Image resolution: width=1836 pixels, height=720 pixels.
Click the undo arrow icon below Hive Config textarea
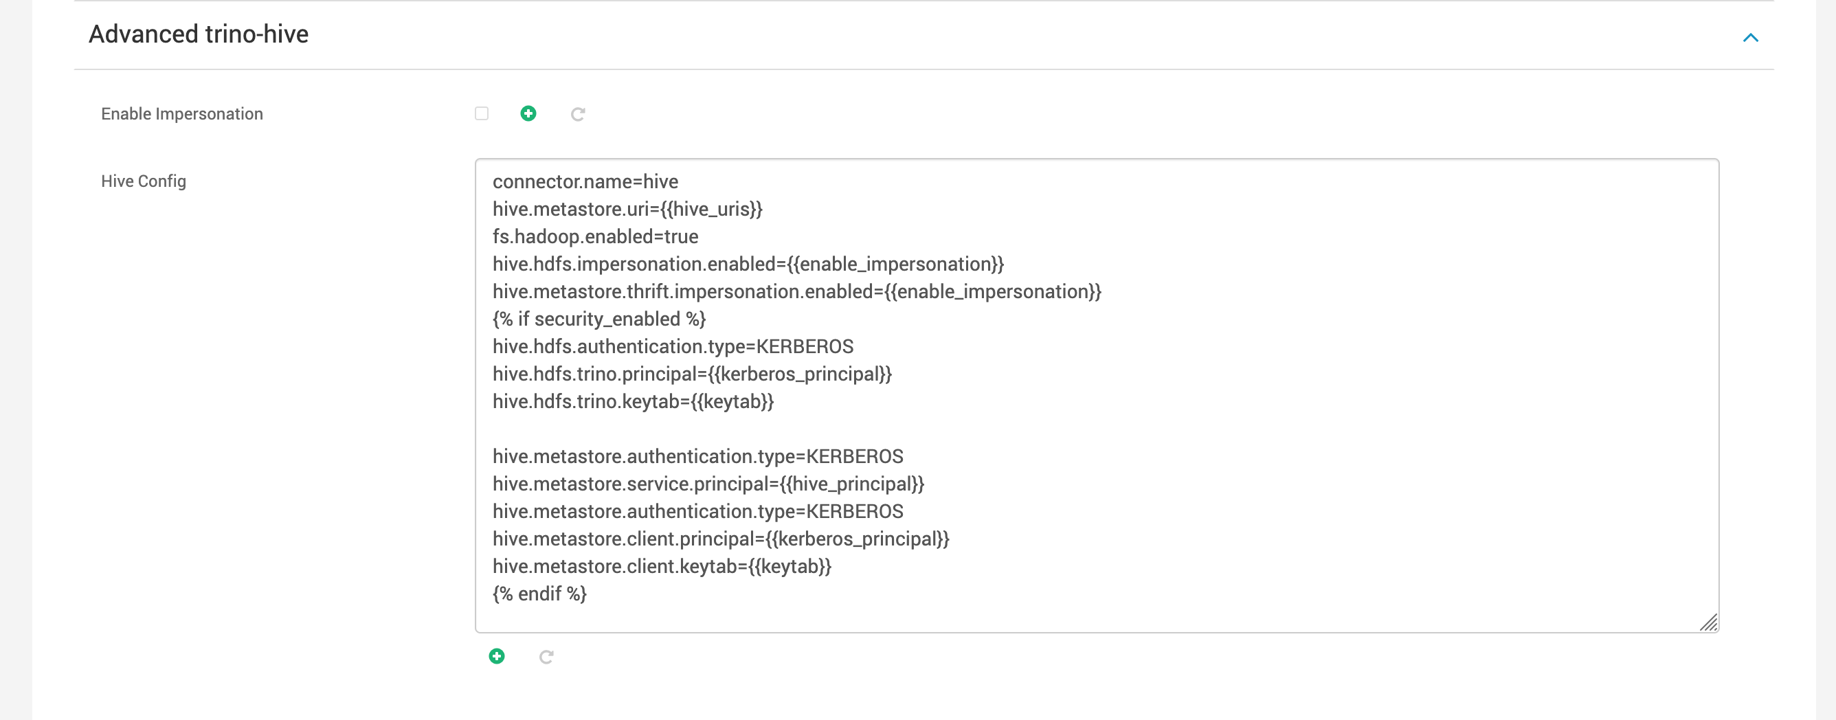[x=546, y=657]
